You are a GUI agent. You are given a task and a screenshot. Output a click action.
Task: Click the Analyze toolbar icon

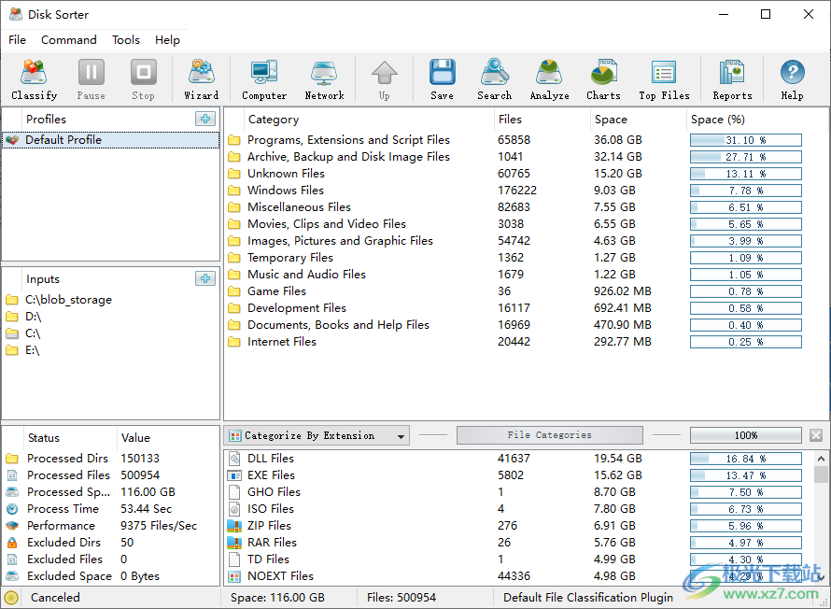click(x=550, y=79)
